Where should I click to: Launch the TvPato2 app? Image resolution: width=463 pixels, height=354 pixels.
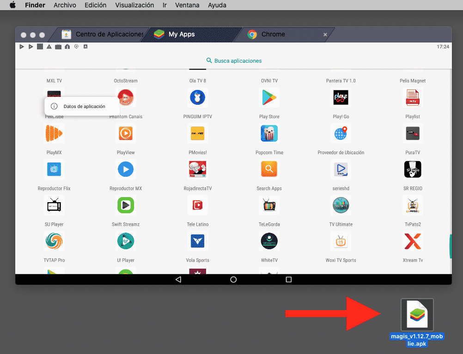412,205
